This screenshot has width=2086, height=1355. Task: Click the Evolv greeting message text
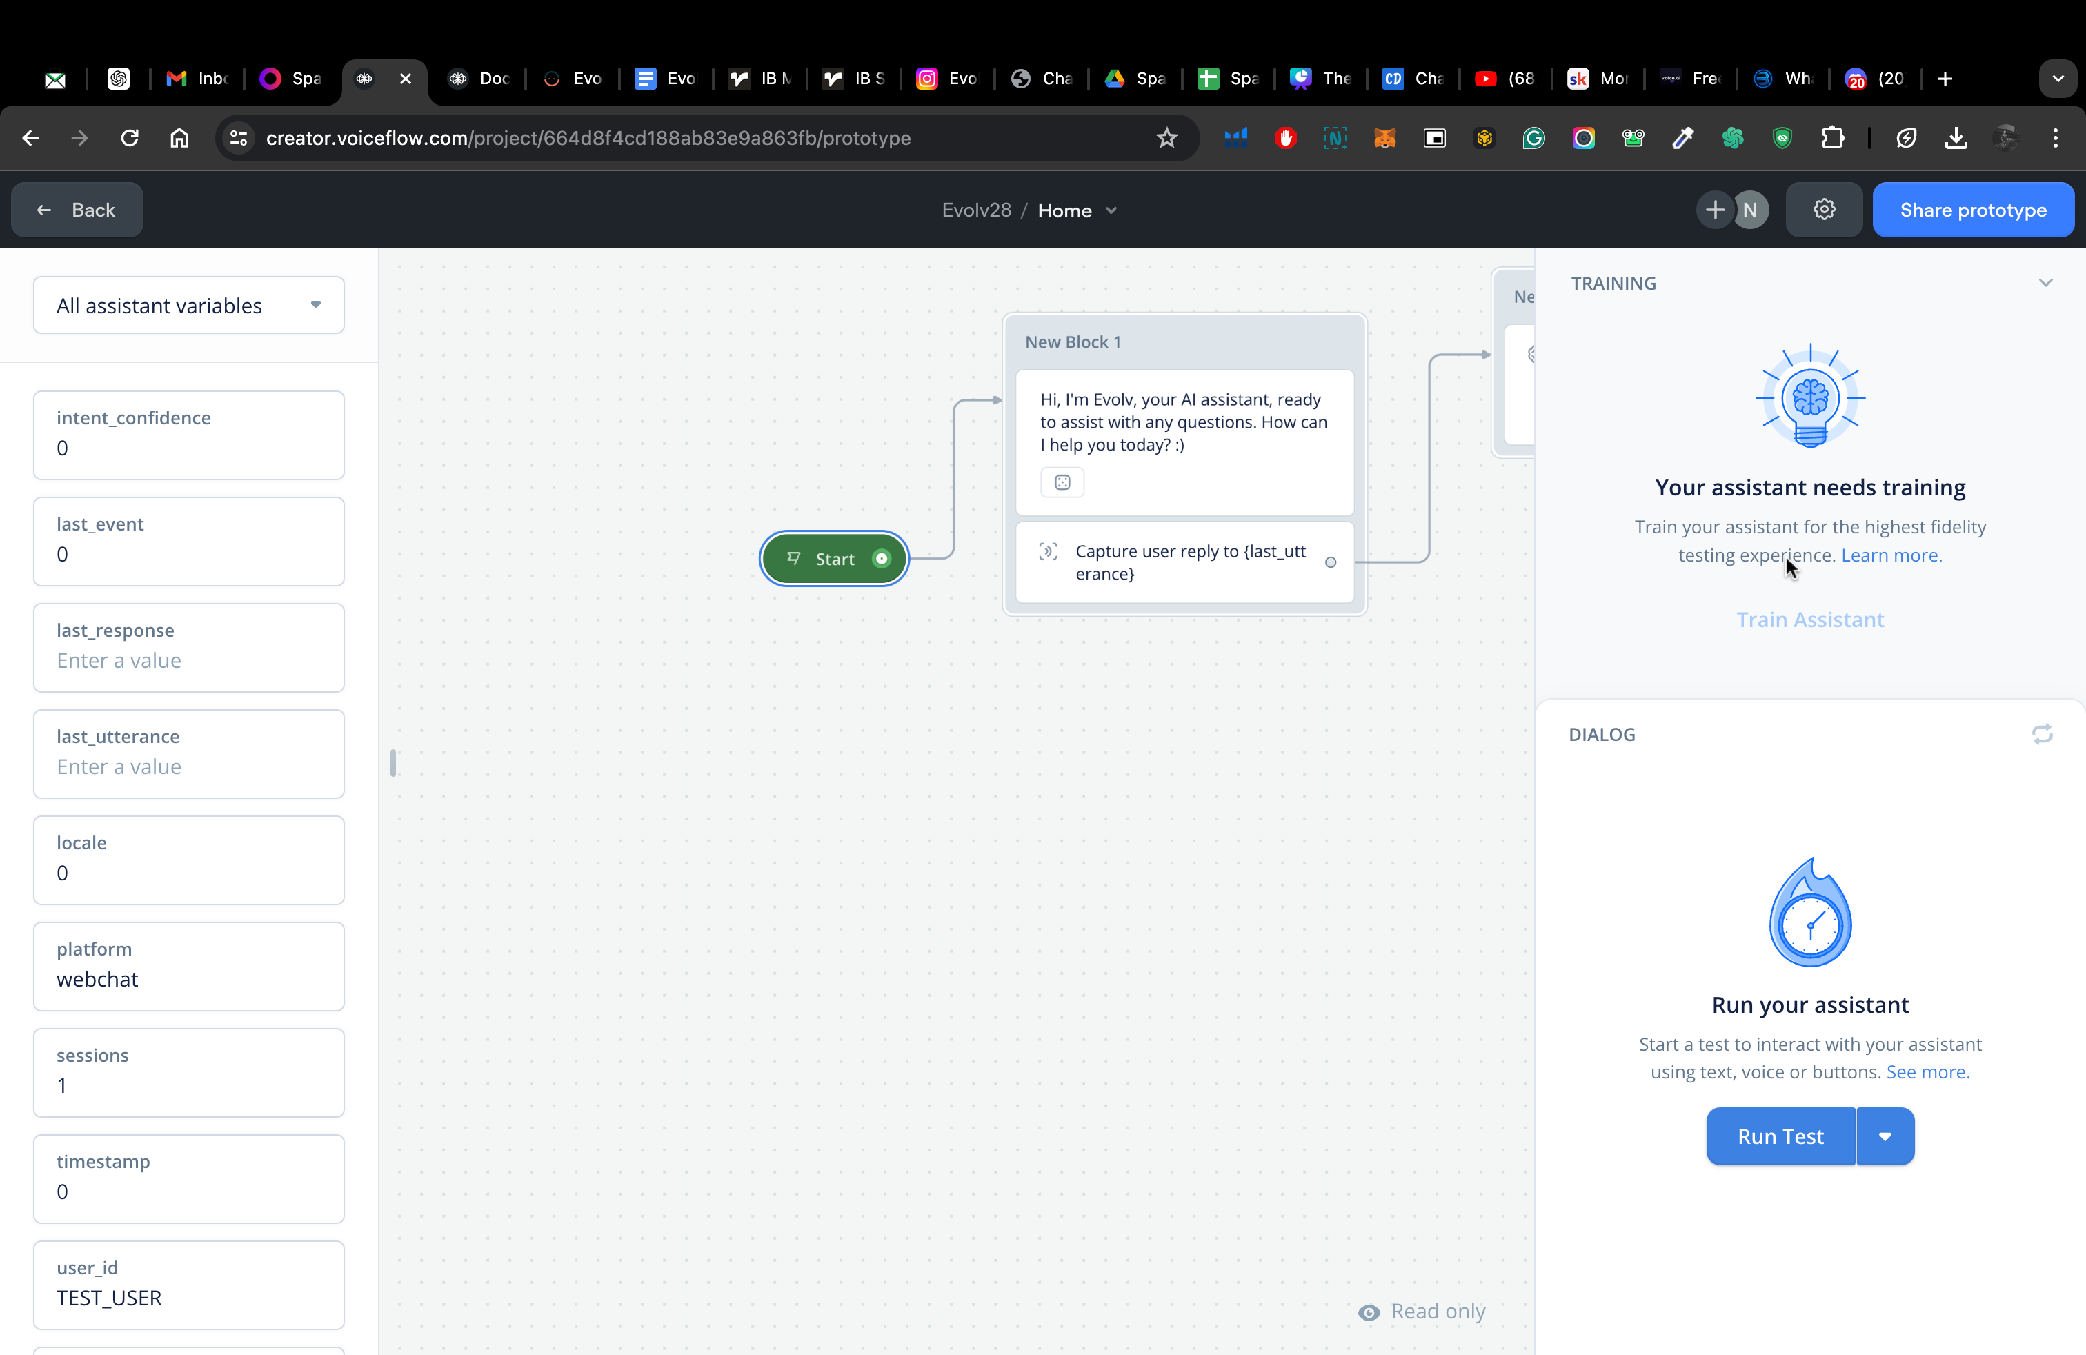(1183, 422)
